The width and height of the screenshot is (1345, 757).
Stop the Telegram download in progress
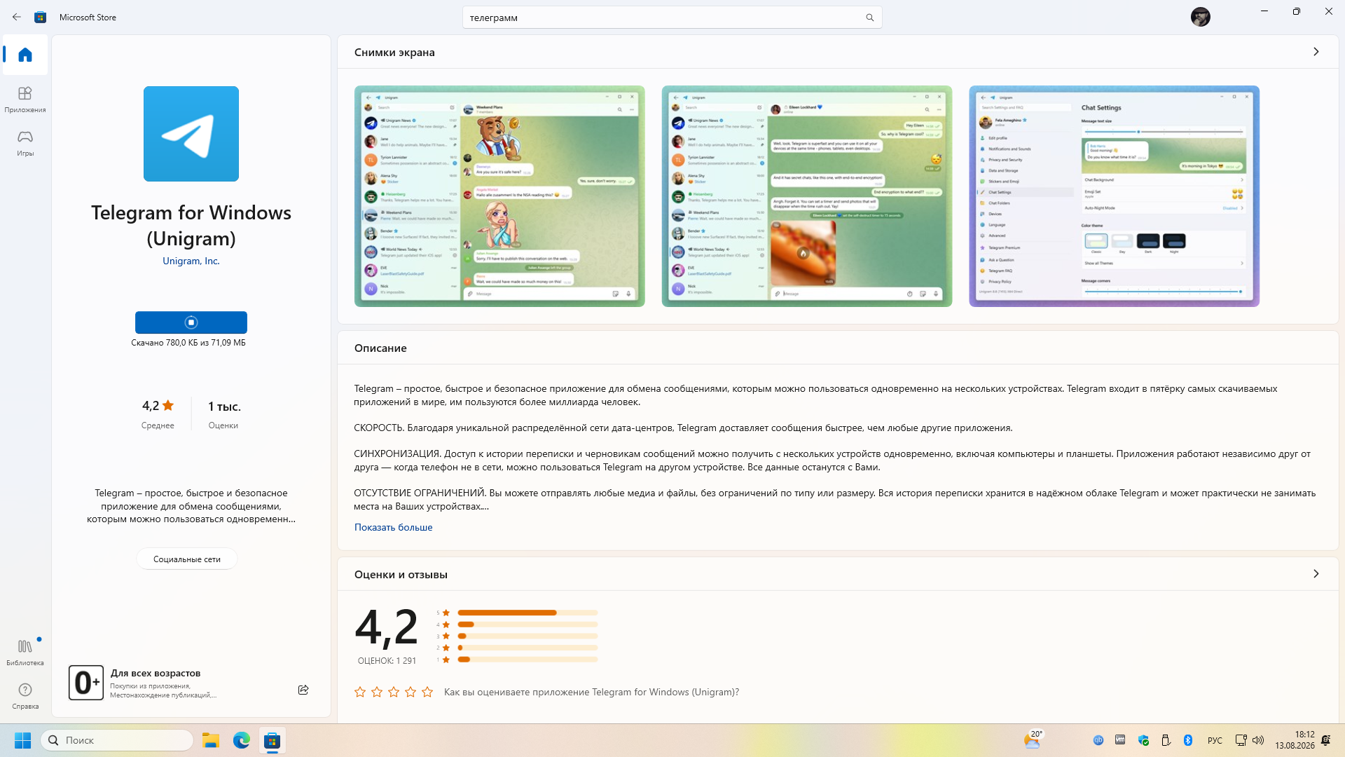pos(191,322)
